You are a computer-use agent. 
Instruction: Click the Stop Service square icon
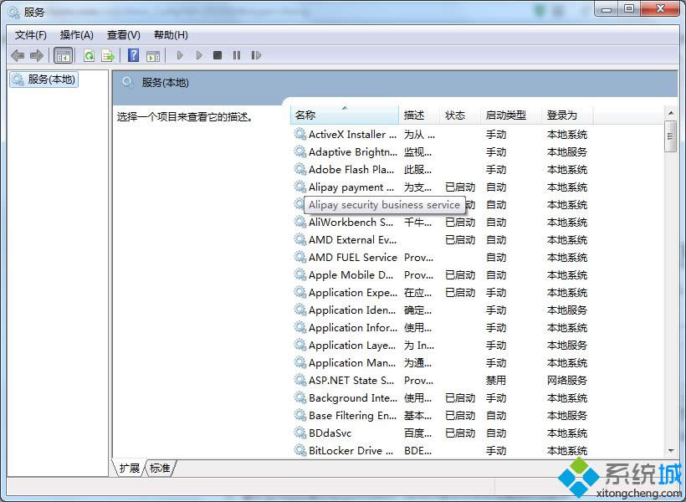click(x=217, y=55)
